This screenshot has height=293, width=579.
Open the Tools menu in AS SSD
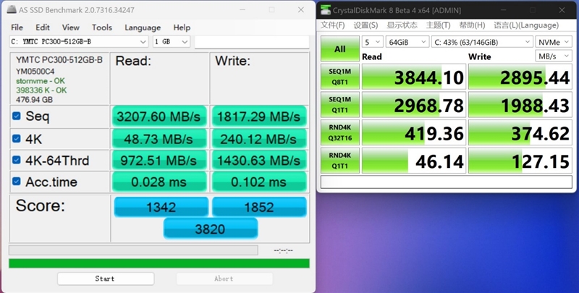coord(102,27)
